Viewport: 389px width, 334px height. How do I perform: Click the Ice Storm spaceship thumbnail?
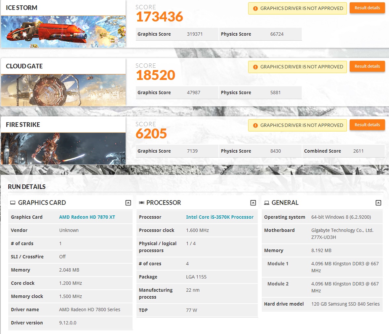[63, 32]
